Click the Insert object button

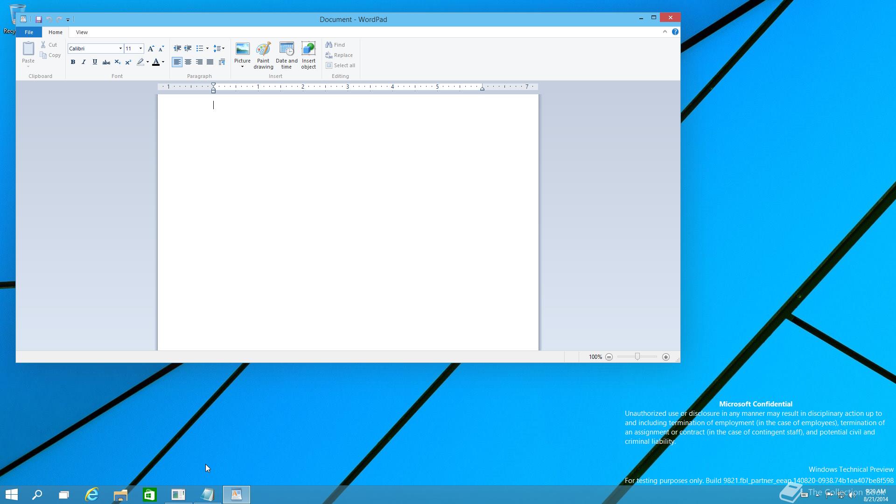(x=308, y=56)
